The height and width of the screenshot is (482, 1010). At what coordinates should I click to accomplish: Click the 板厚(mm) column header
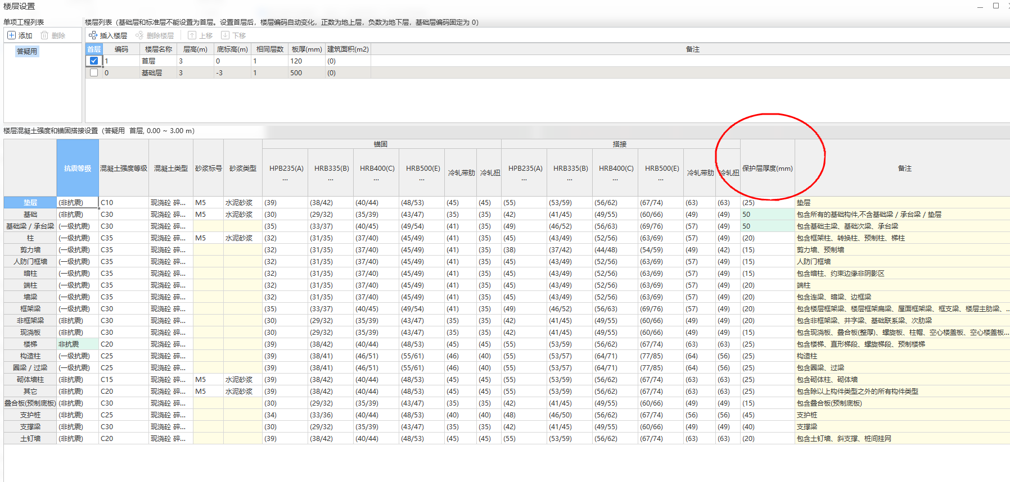[307, 49]
